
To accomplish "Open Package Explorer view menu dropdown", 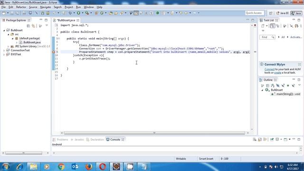I will click(47, 26).
